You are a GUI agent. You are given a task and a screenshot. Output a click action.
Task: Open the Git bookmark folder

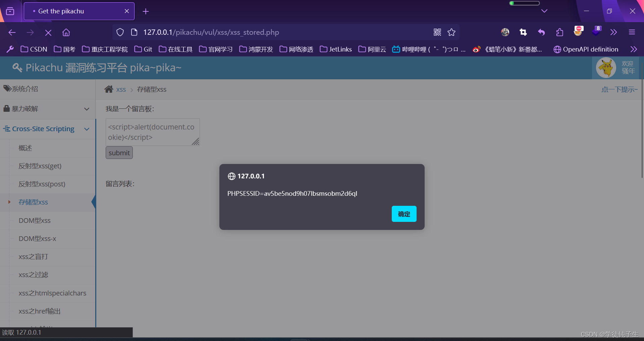pyautogui.click(x=143, y=49)
